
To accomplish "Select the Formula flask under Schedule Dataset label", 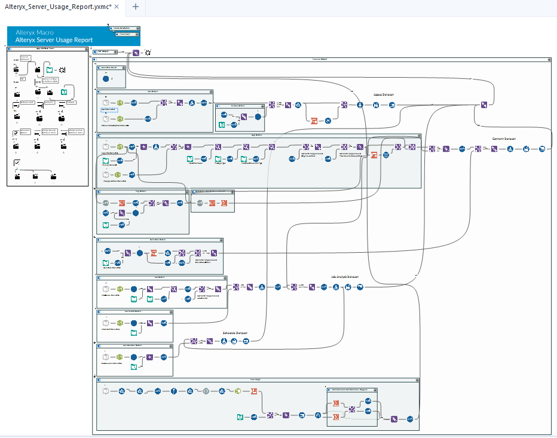I will (x=224, y=341).
